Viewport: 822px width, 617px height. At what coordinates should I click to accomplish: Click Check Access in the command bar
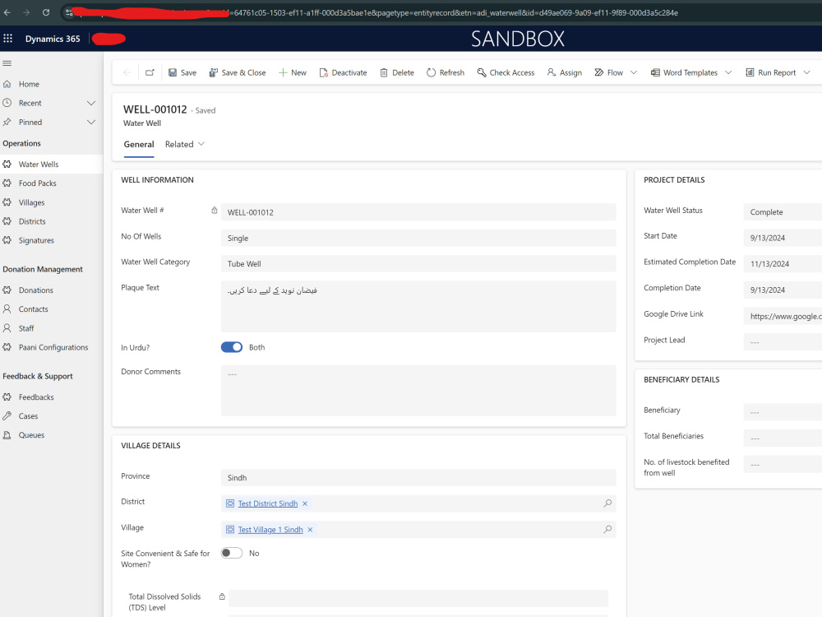[506, 72]
